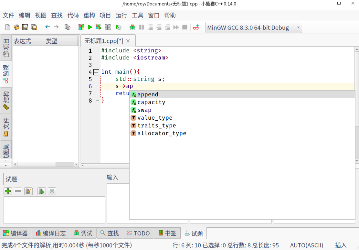Viewport: 359px width, 250px height.
Task: Click the compile and run icon
Action: pyautogui.click(x=99, y=27)
